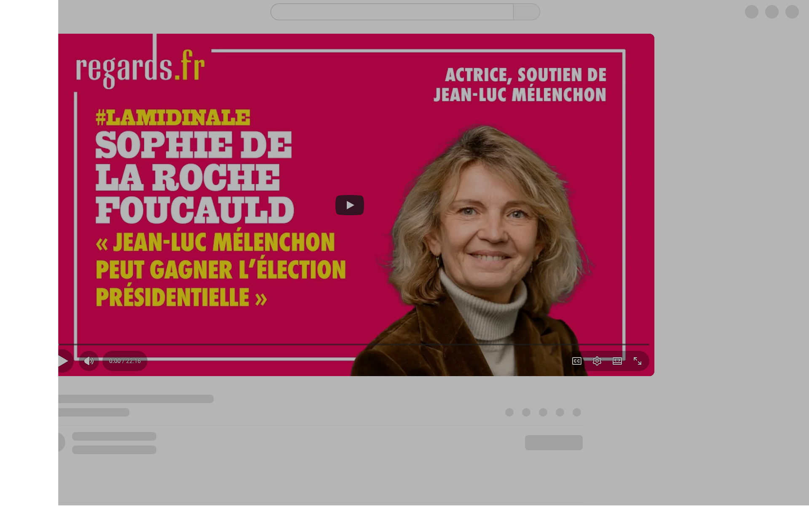Click the last circle icon at top right
Image resolution: width=809 pixels, height=513 pixels.
coord(792,12)
